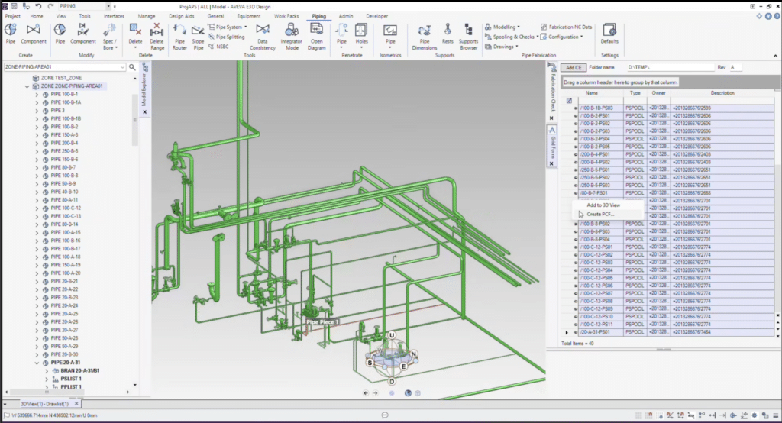Viewport: 782px width, 423px height.
Task: Collapse the ZONE ZONE-PIPING-AREA01 node
Action: click(x=27, y=86)
